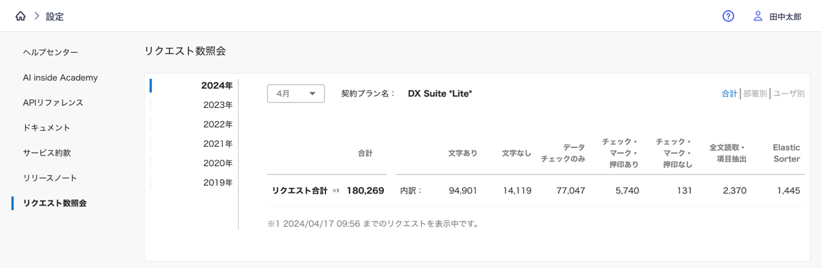Click the user profile icon
822x268 pixels.
[x=758, y=16]
